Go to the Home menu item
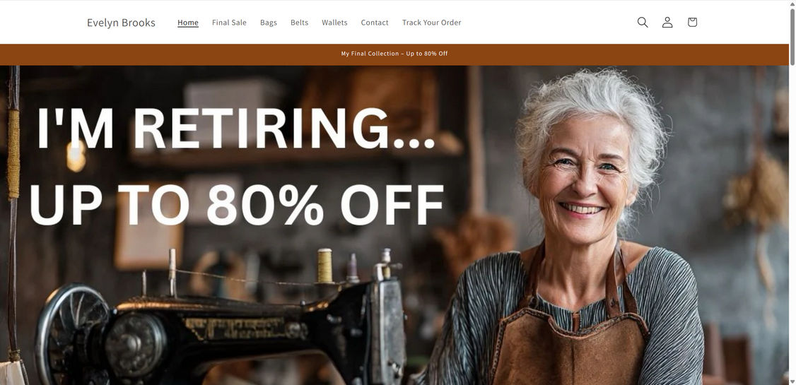The image size is (796, 385). 188,23
